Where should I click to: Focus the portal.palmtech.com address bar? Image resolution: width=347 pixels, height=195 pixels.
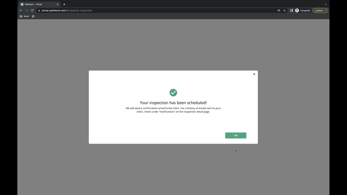157,11
